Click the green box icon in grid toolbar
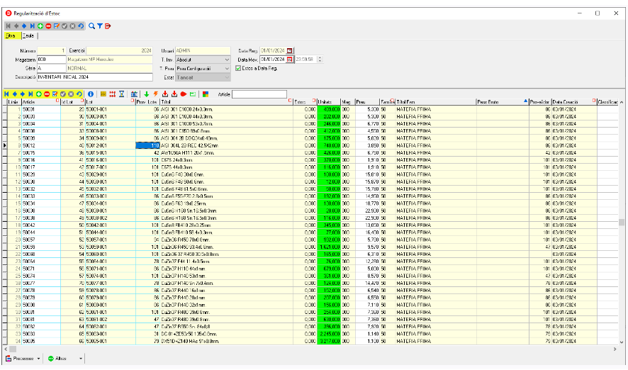The width and height of the screenshot is (628, 370). (193, 94)
